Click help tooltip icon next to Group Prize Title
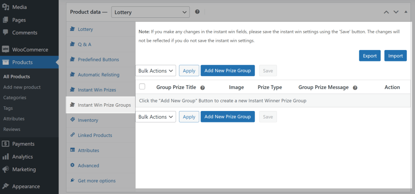The image size is (415, 194). 203,88
